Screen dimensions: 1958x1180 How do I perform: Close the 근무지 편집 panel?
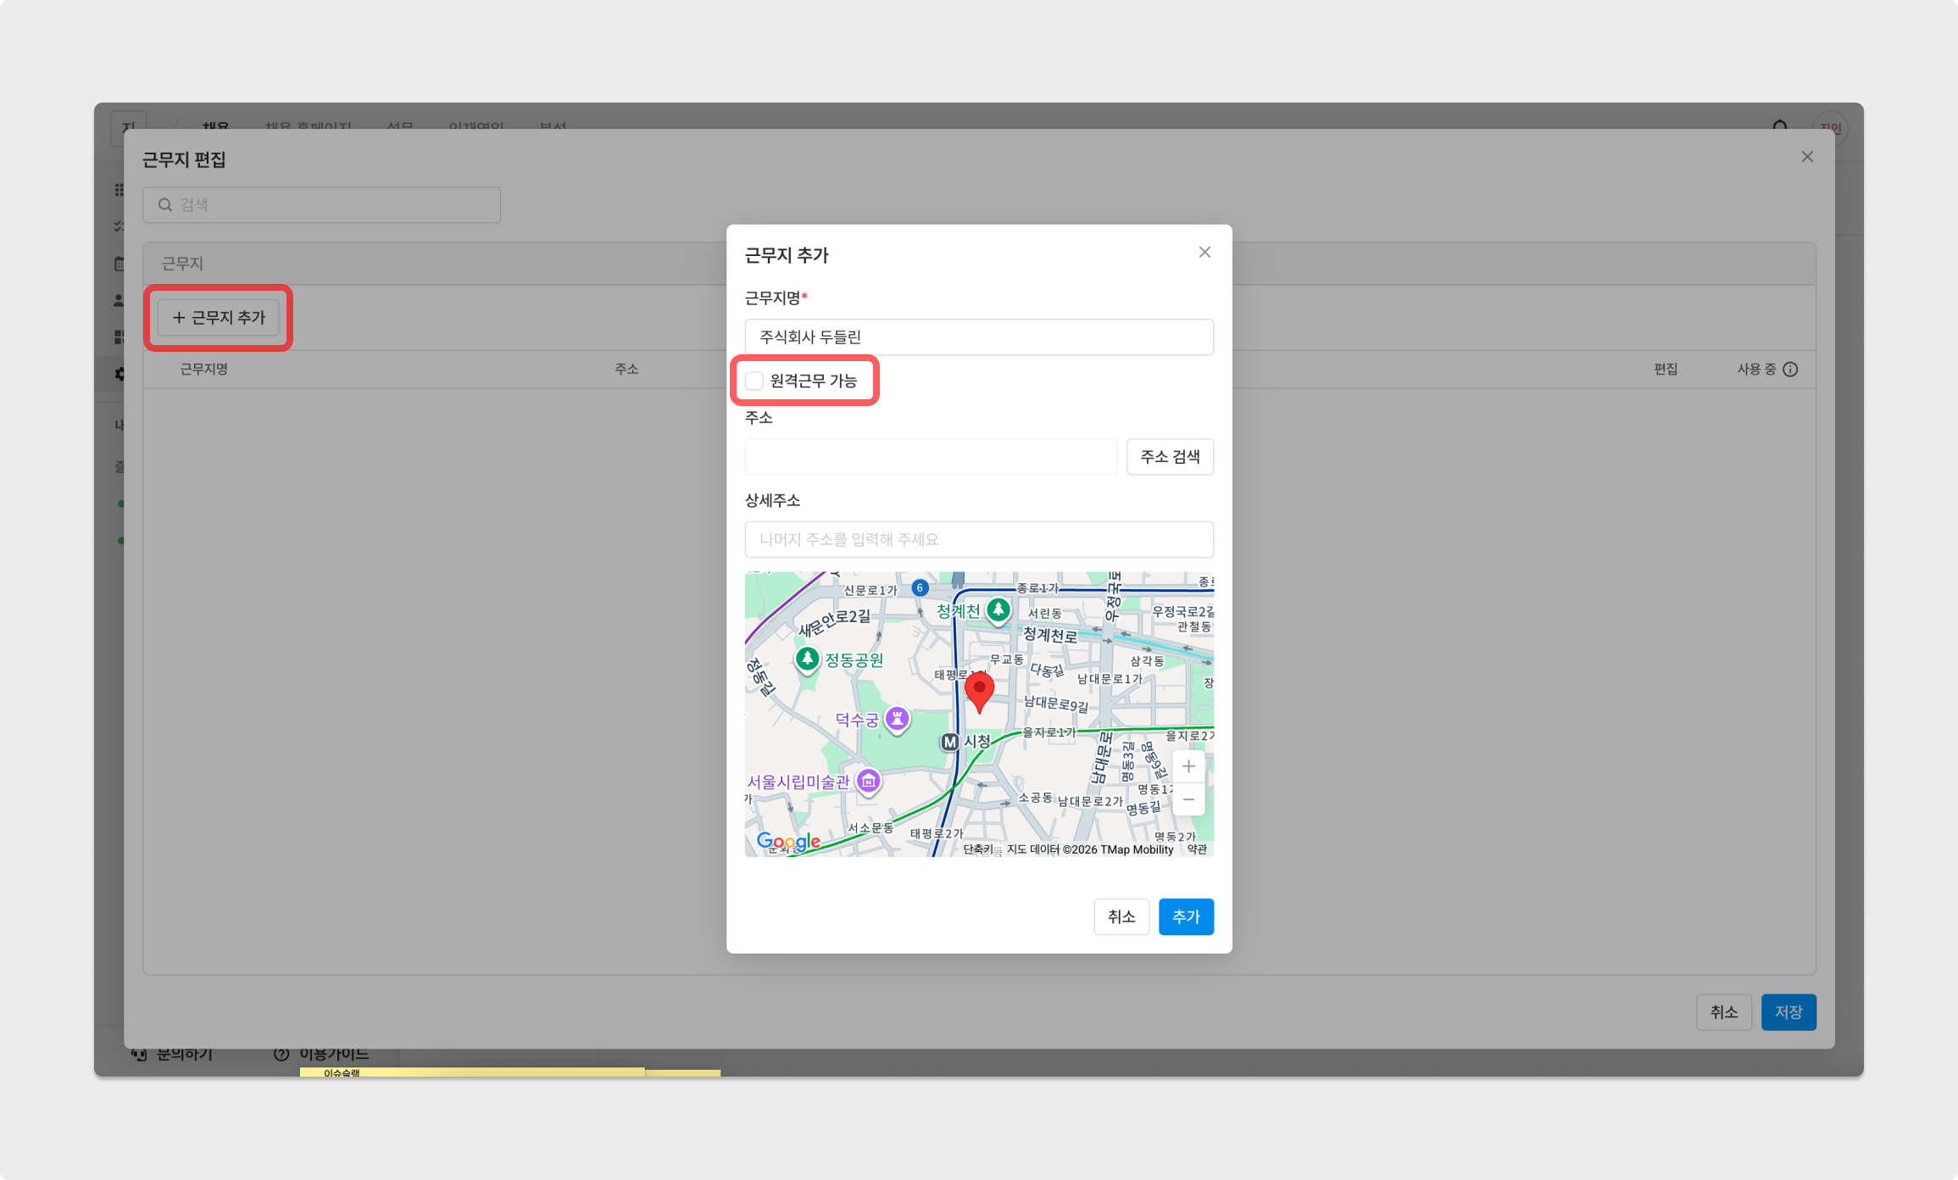pos(1807,157)
